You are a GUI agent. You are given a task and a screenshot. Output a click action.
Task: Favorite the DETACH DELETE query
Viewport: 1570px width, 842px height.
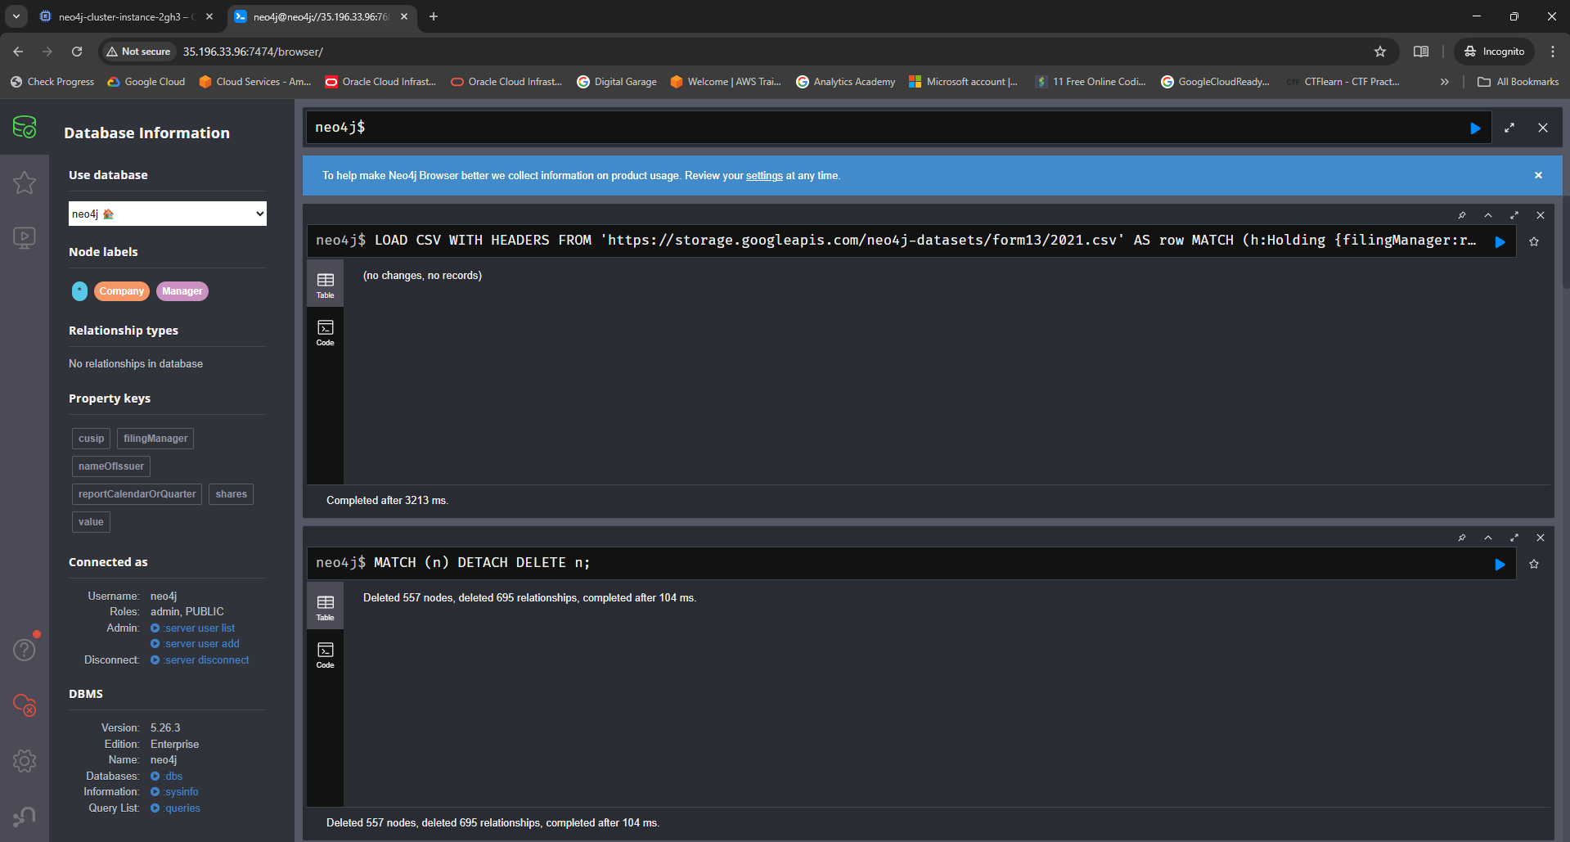coord(1534,564)
